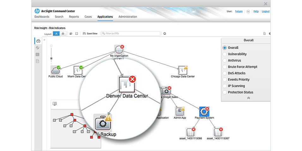Open the Dashboards menu
Viewport: 302px width, 151px height.
tap(42, 17)
